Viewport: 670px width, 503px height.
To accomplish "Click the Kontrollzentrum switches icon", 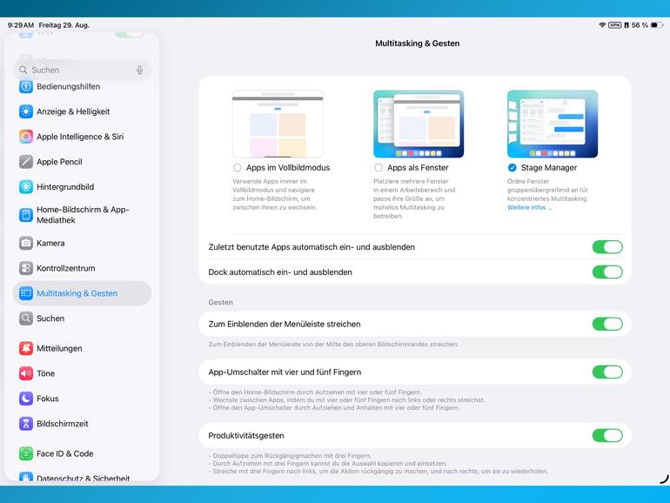I will coord(26,268).
